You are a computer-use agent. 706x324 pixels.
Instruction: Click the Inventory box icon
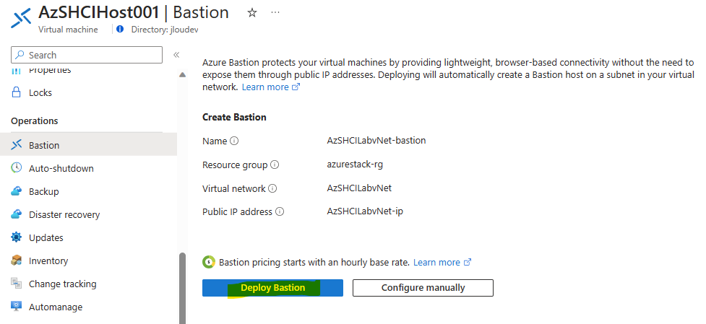tap(16, 260)
